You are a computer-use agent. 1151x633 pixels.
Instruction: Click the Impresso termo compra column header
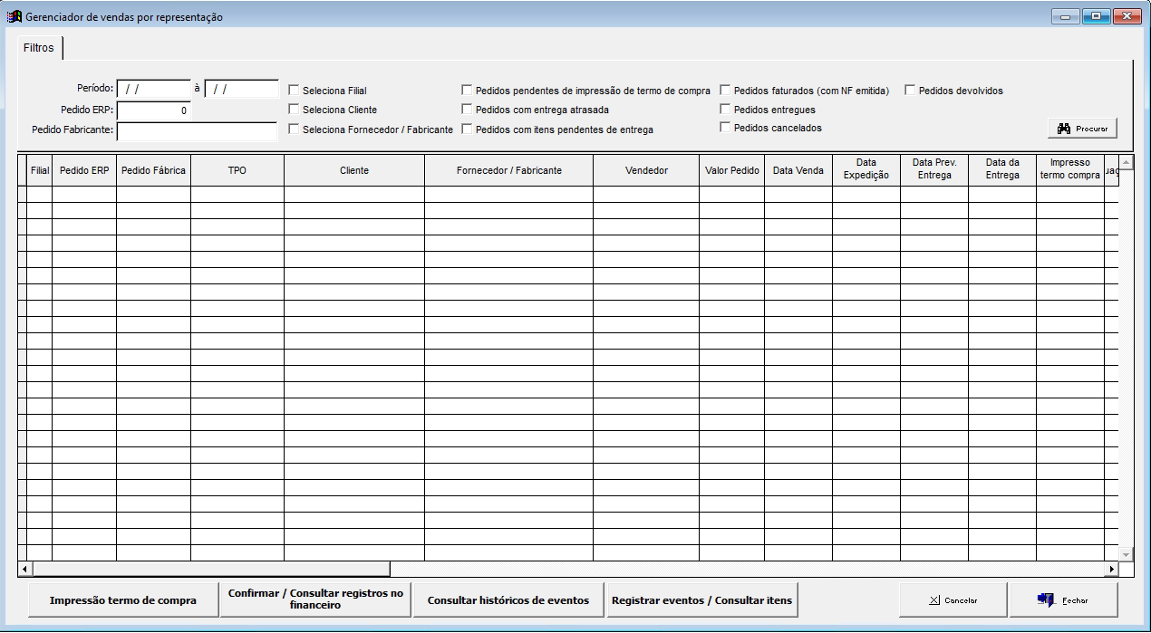point(1070,170)
